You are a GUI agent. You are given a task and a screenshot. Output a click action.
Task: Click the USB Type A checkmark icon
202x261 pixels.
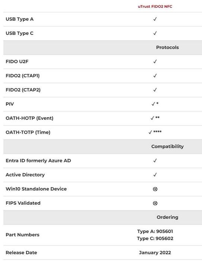[155, 19]
